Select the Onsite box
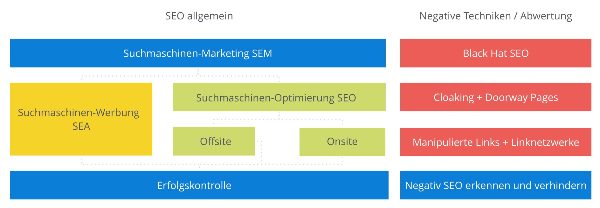 342,142
